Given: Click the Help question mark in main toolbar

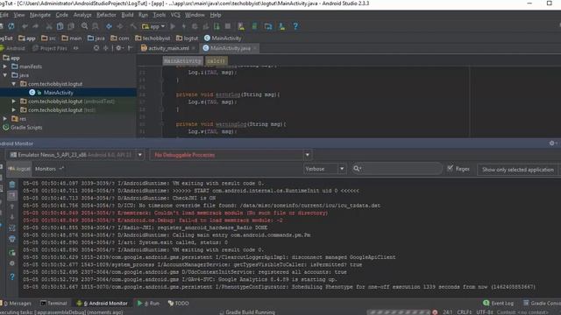Looking at the screenshot, I should tap(295, 26).
